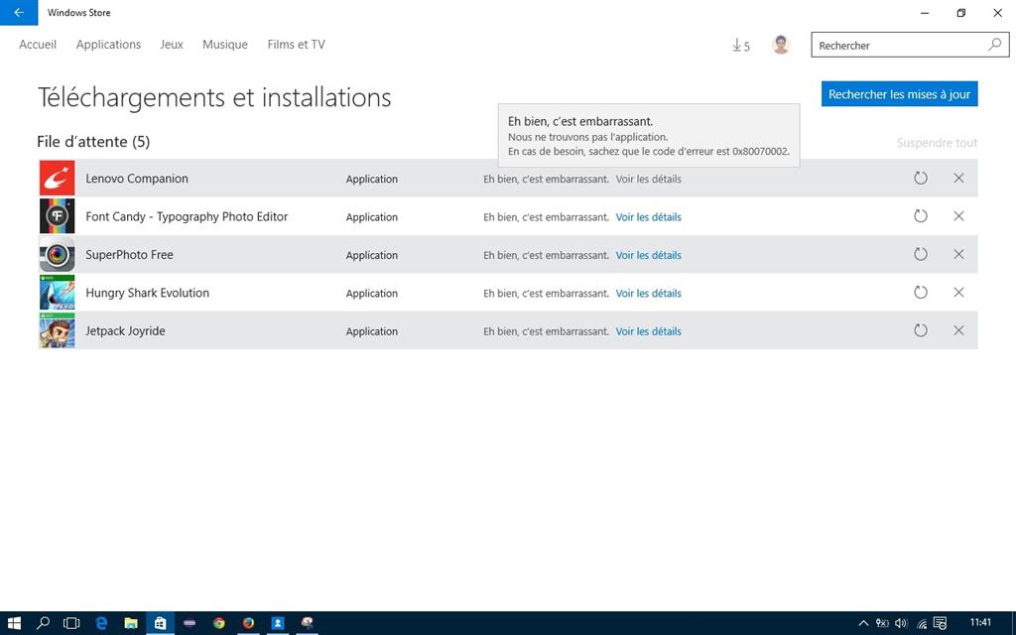This screenshot has width=1016, height=635.
Task: Click the File d'attente (5) heading
Action: pyautogui.click(x=93, y=141)
